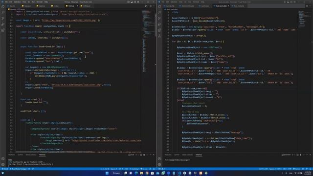
Task: Open Terminal menu in left VS Code window
Action: 39,2
